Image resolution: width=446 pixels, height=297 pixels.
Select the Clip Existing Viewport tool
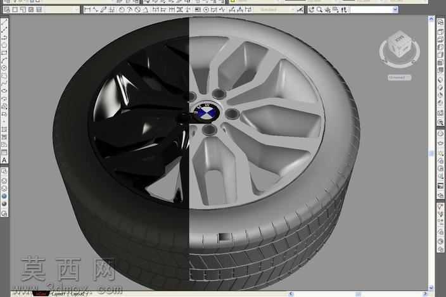click(x=39, y=9)
